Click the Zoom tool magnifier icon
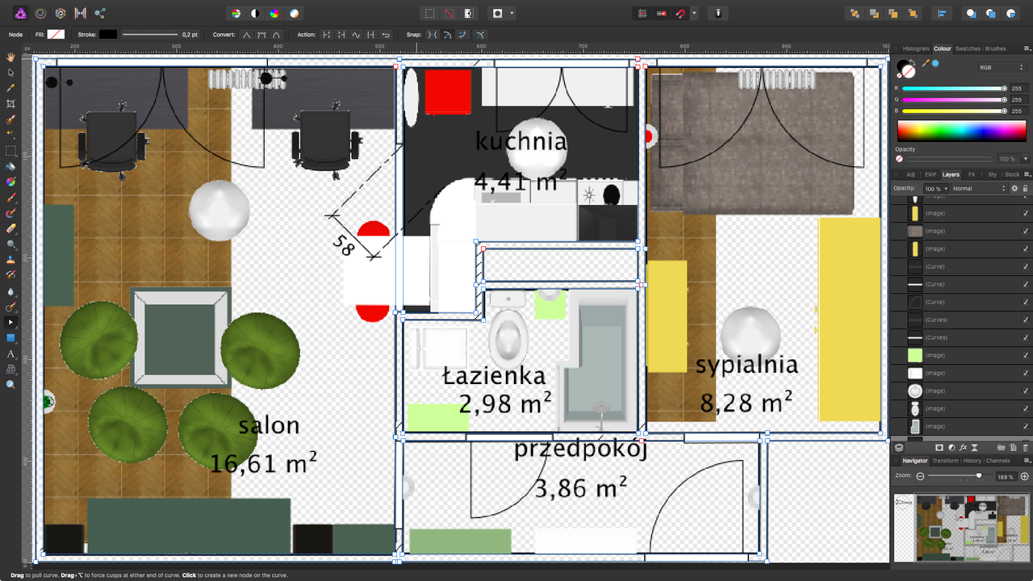 (x=11, y=385)
